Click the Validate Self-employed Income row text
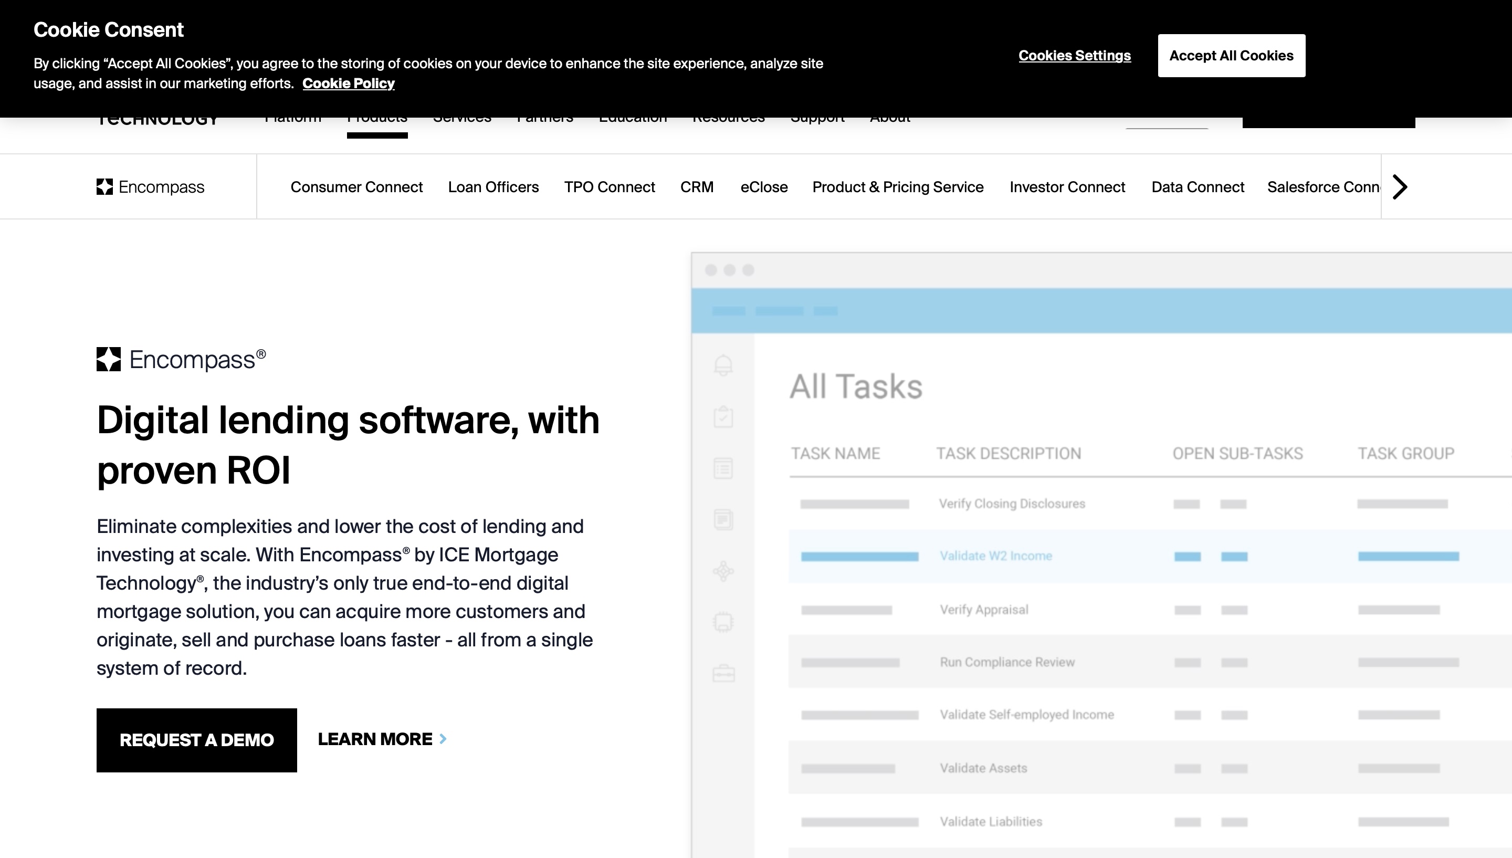The width and height of the screenshot is (1512, 858). [1027, 715]
